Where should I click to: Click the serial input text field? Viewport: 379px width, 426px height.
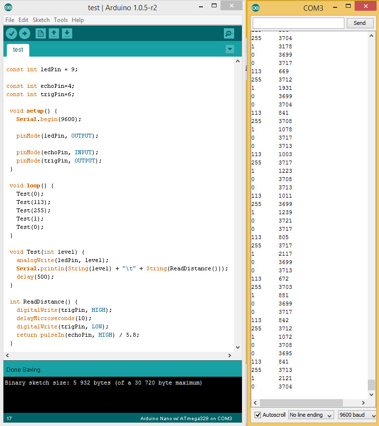(298, 23)
